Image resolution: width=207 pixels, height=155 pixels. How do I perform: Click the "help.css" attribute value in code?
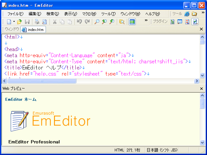point(46,74)
